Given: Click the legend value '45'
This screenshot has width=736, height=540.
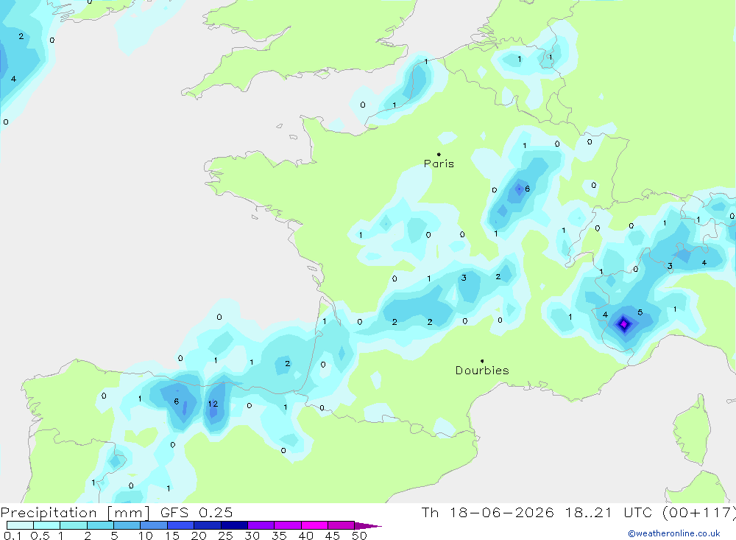Looking at the screenshot, I should point(333,536).
